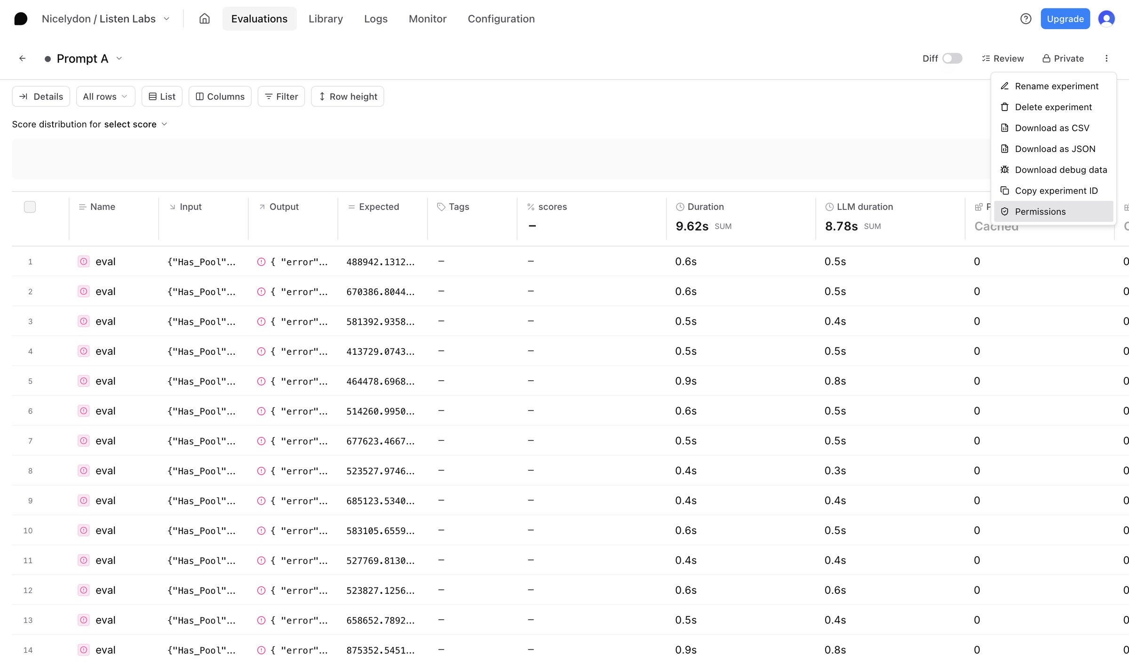This screenshot has width=1129, height=664.
Task: Sort by the Name column header
Action: [x=103, y=207]
